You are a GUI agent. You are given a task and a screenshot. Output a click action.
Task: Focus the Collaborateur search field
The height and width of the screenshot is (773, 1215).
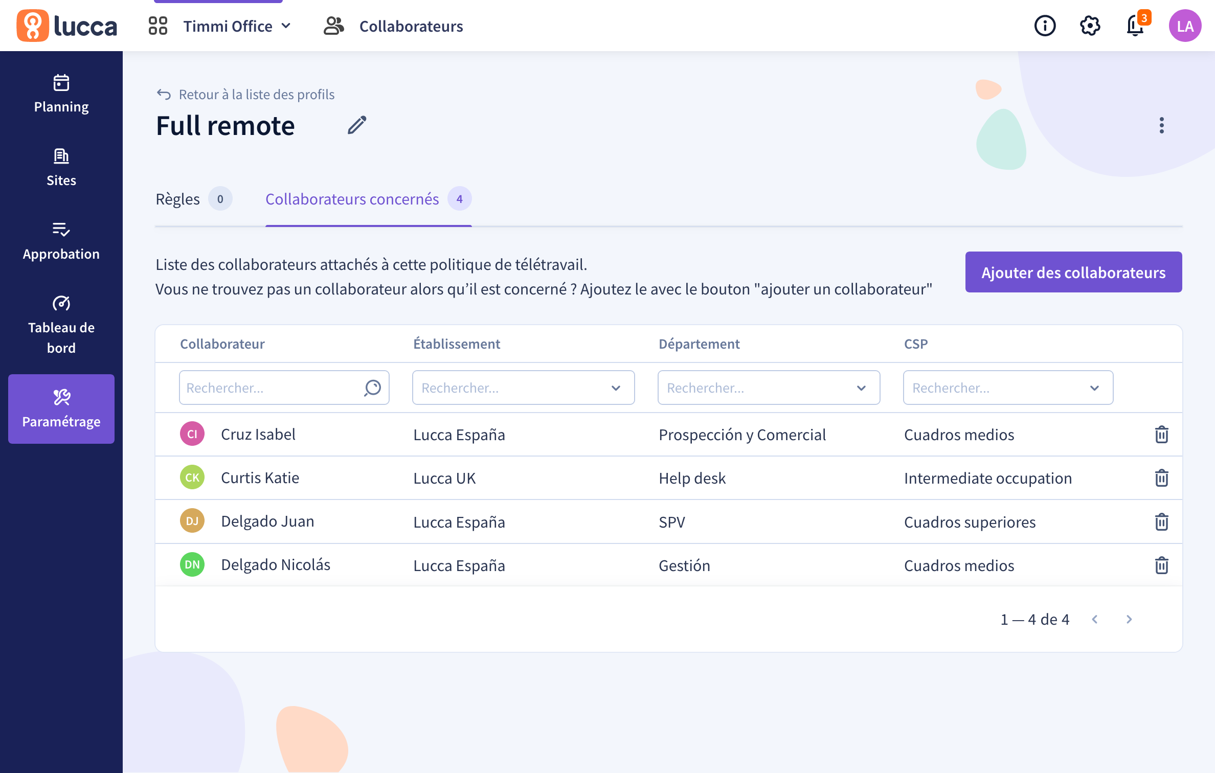pos(284,388)
